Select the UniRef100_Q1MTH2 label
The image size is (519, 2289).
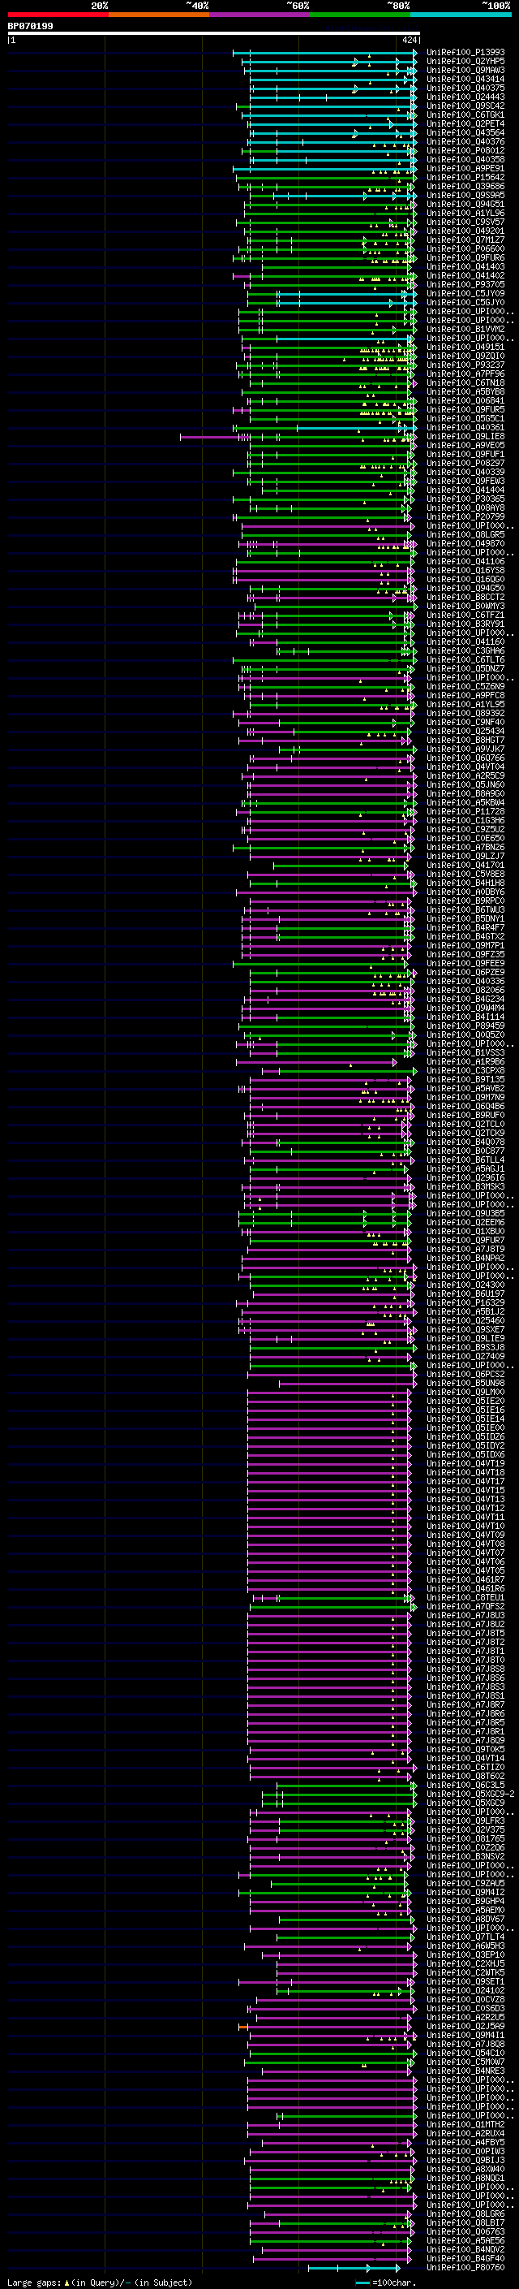click(x=465, y=2125)
